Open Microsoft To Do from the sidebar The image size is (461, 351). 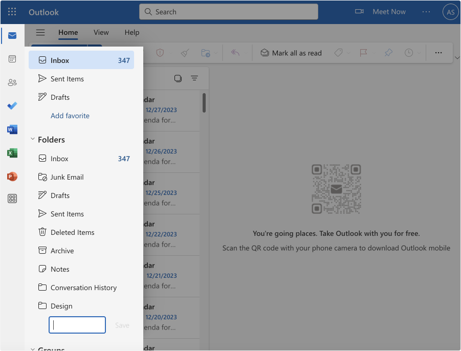(x=12, y=106)
